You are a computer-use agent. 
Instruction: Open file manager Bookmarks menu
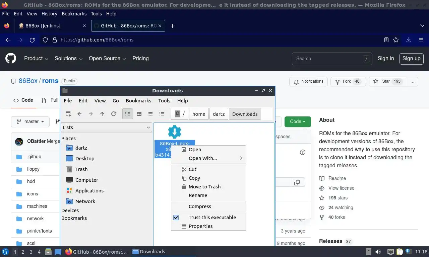pos(138,100)
